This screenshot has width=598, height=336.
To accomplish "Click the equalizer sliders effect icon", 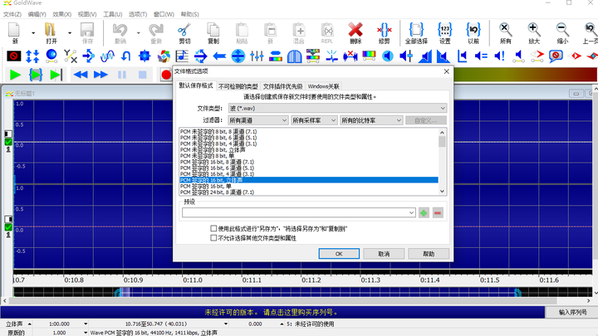I will click(x=257, y=56).
